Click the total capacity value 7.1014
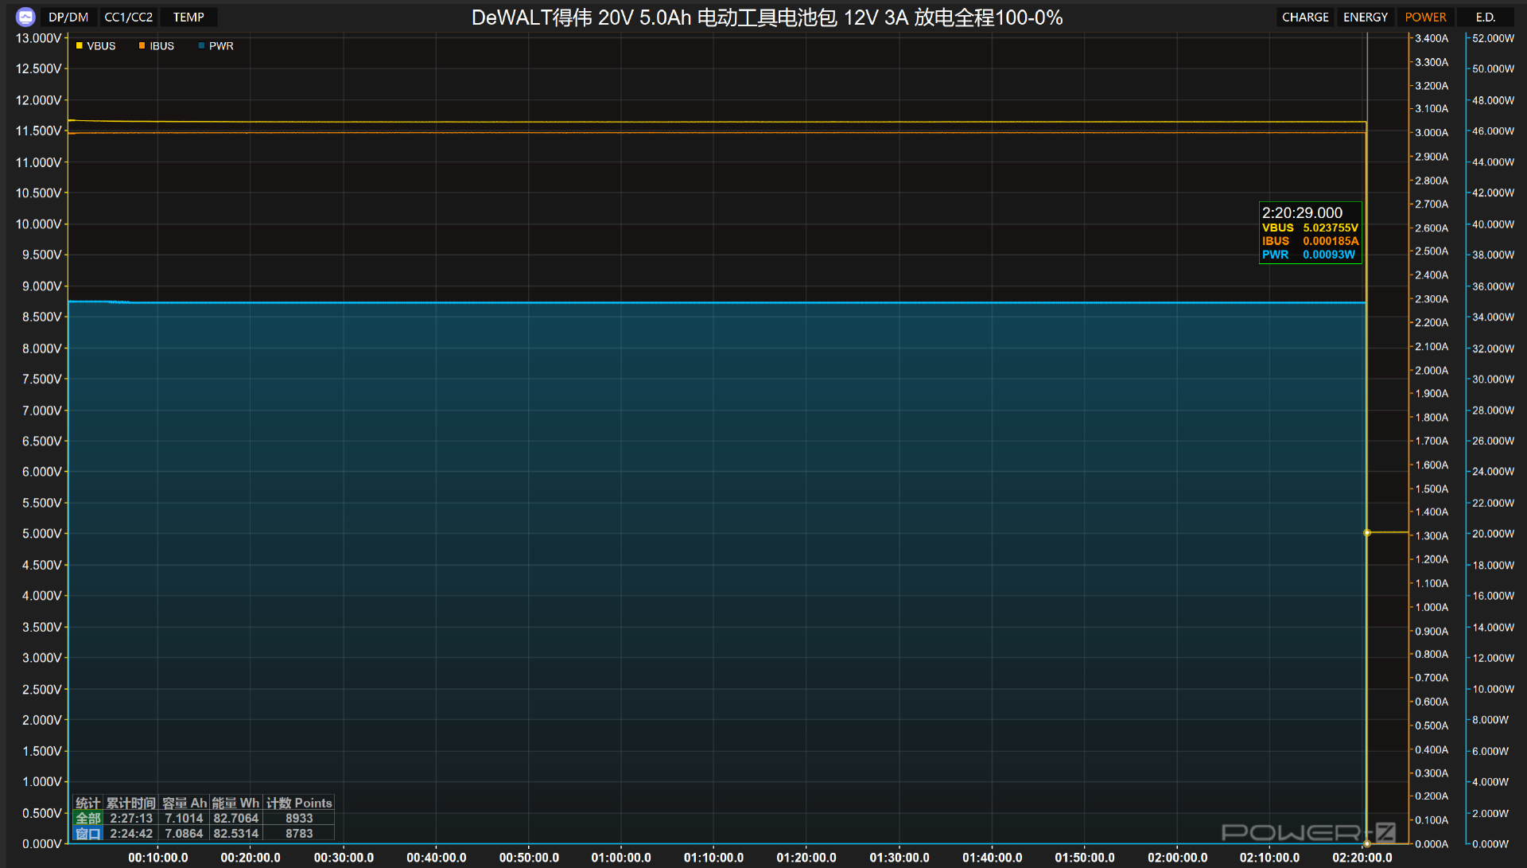This screenshot has width=1527, height=868. tap(184, 818)
